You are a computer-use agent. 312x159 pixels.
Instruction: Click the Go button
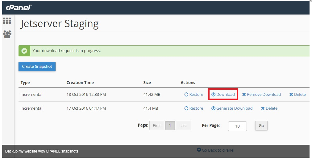[261, 125]
